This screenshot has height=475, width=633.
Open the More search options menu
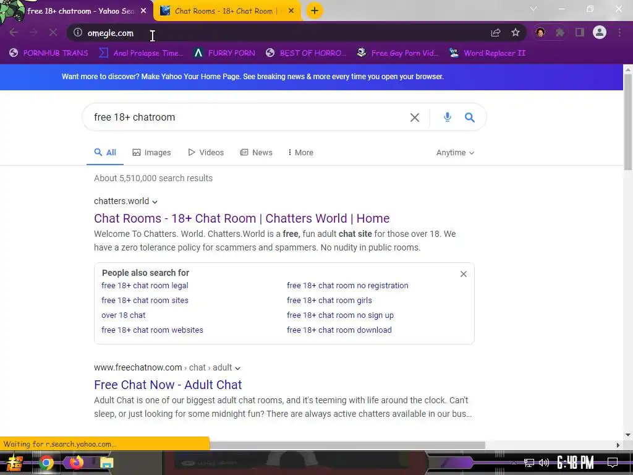pyautogui.click(x=301, y=153)
